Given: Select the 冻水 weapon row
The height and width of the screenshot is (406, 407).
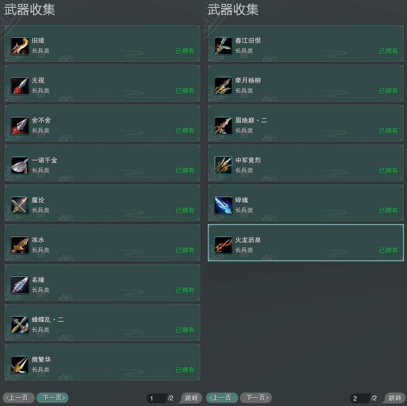Looking at the screenshot, I should pos(102,243).
